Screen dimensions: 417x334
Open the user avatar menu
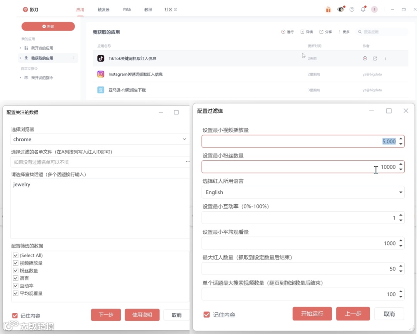375,10
